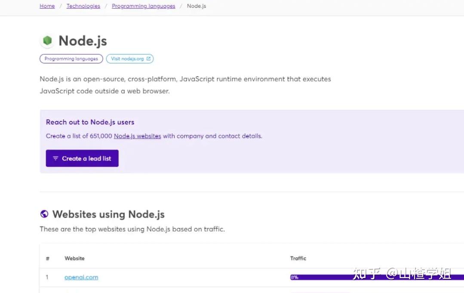Click the # rank column header
Image resolution: width=464 pixels, height=293 pixels.
point(48,259)
